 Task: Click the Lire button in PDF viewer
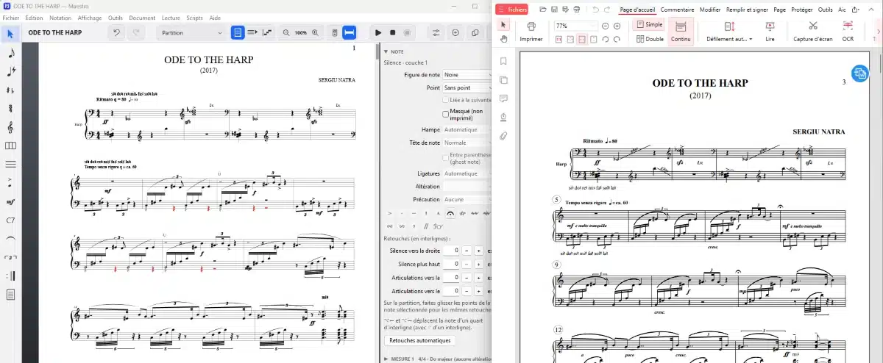(x=770, y=31)
